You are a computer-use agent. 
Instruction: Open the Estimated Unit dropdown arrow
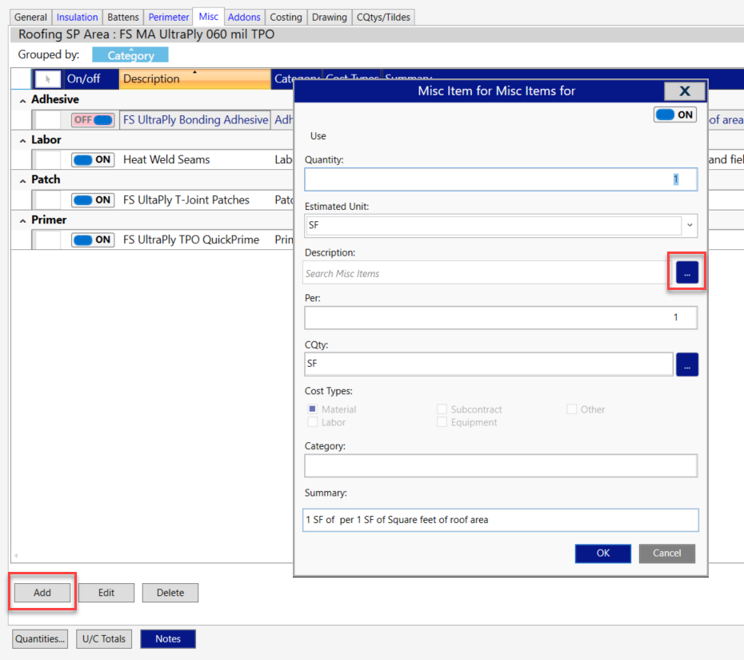point(690,225)
